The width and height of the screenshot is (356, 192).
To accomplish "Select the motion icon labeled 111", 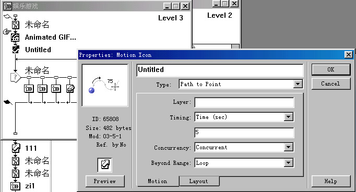I will (16, 148).
